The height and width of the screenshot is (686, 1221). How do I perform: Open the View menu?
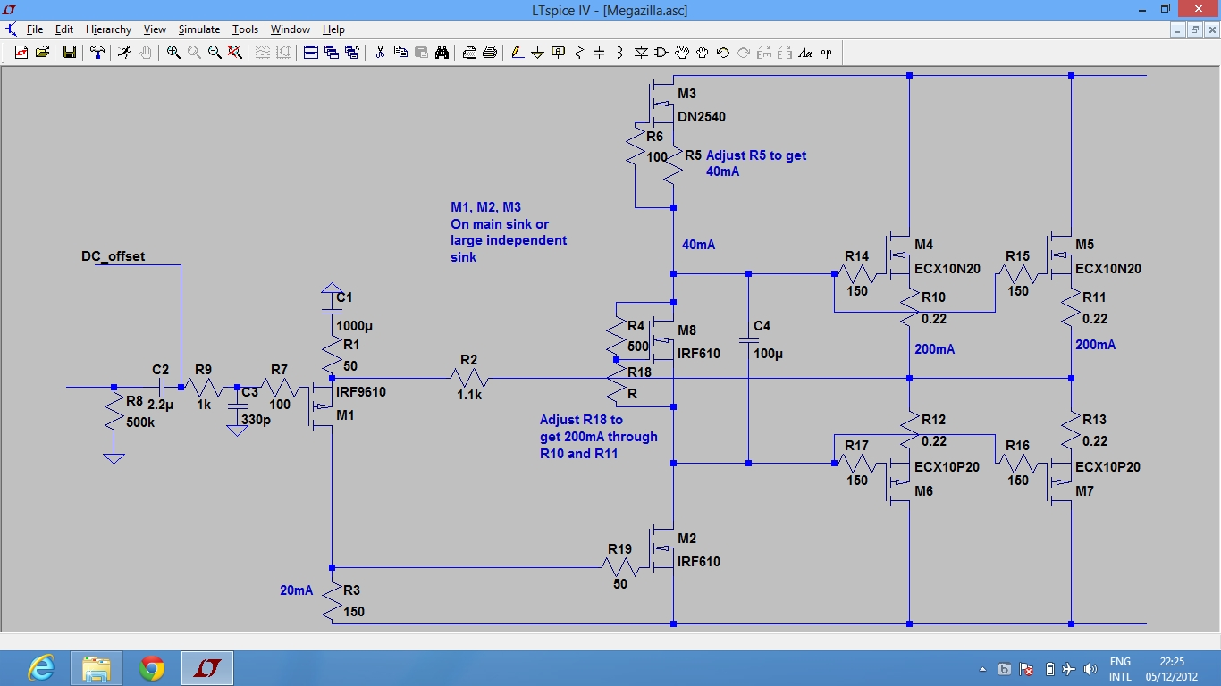pyautogui.click(x=155, y=29)
